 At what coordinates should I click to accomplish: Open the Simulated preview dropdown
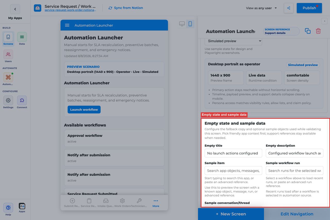pyautogui.click(x=233, y=41)
